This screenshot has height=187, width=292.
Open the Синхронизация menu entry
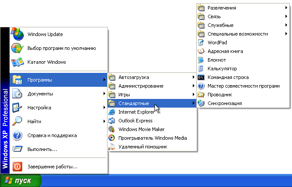(x=225, y=103)
